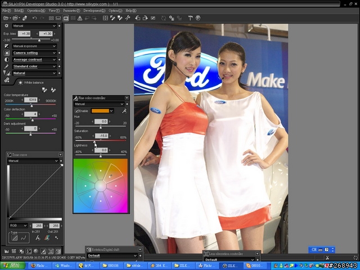Select the straight line tone curve type

pos(15,238)
